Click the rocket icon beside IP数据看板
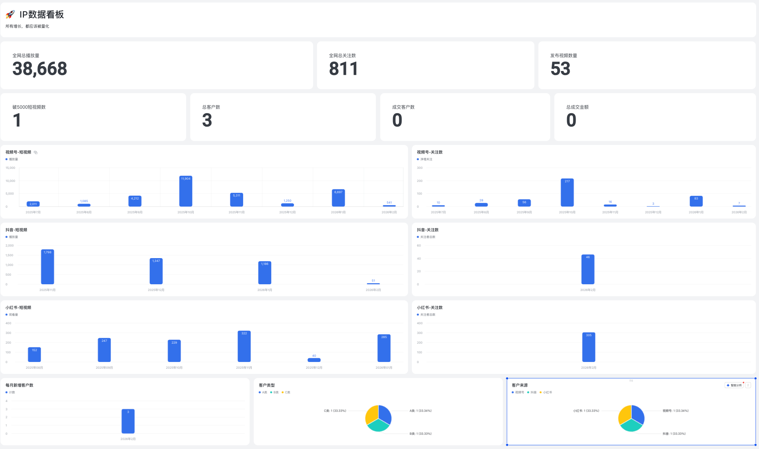Image resolution: width=759 pixels, height=449 pixels. point(10,14)
